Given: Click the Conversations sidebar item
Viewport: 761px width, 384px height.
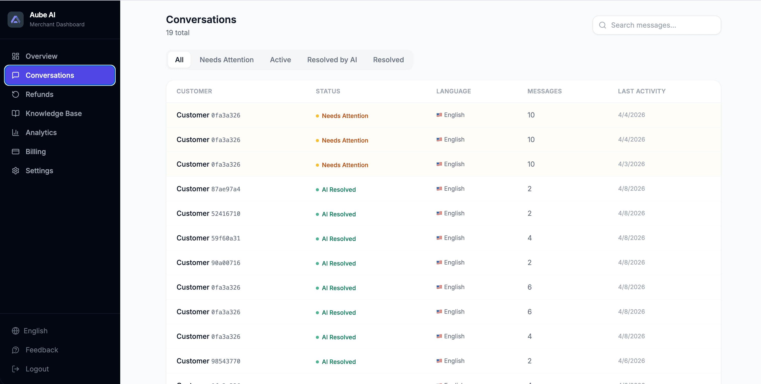Looking at the screenshot, I should 60,75.
